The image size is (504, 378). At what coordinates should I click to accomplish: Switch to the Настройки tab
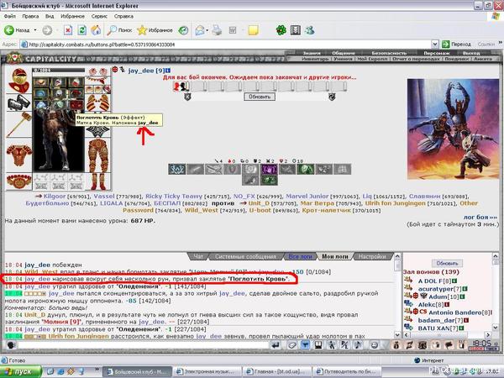click(372, 256)
